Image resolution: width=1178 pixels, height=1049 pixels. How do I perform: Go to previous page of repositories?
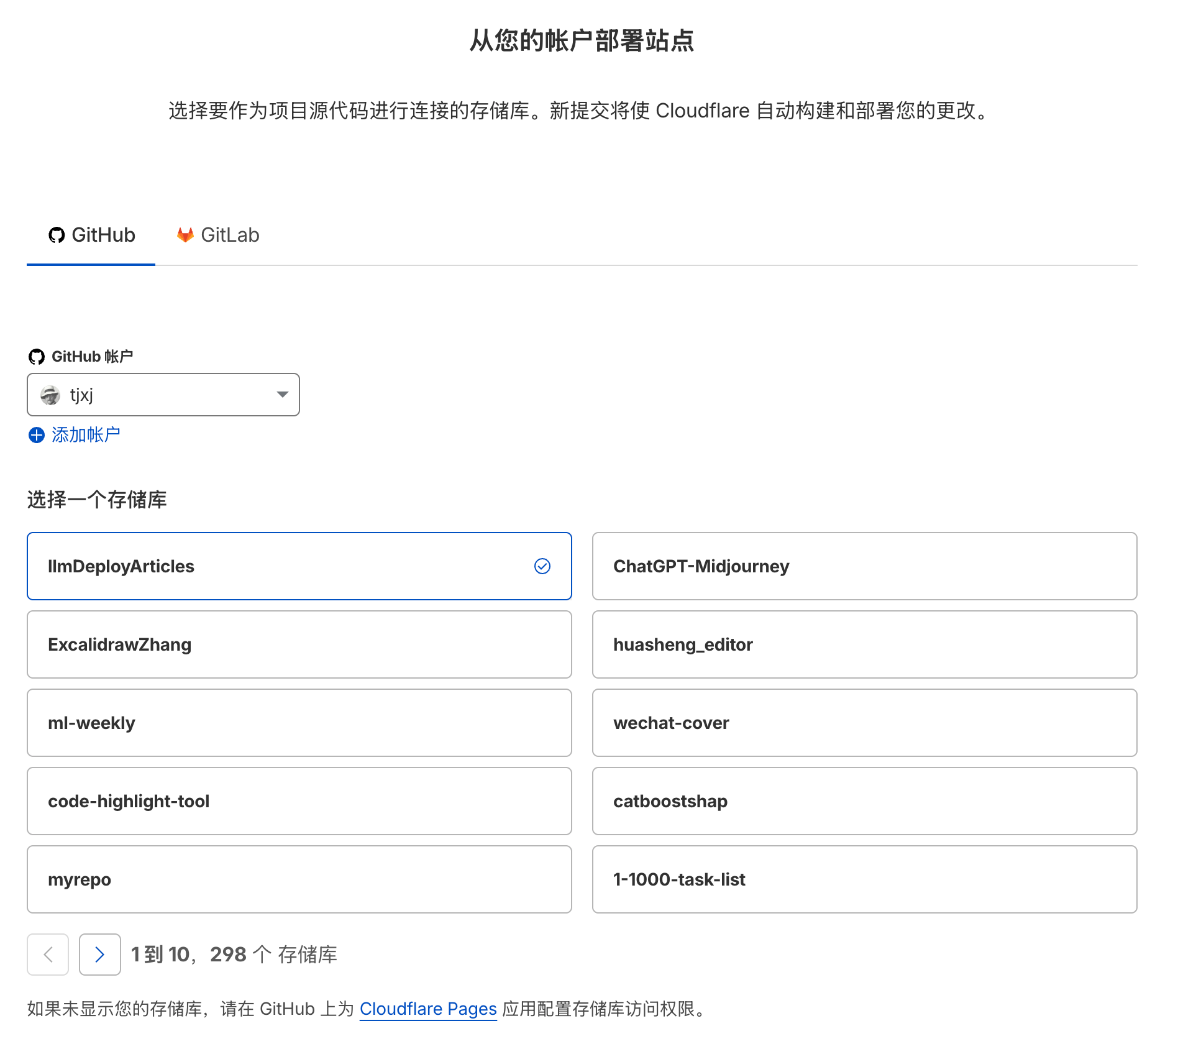[48, 955]
